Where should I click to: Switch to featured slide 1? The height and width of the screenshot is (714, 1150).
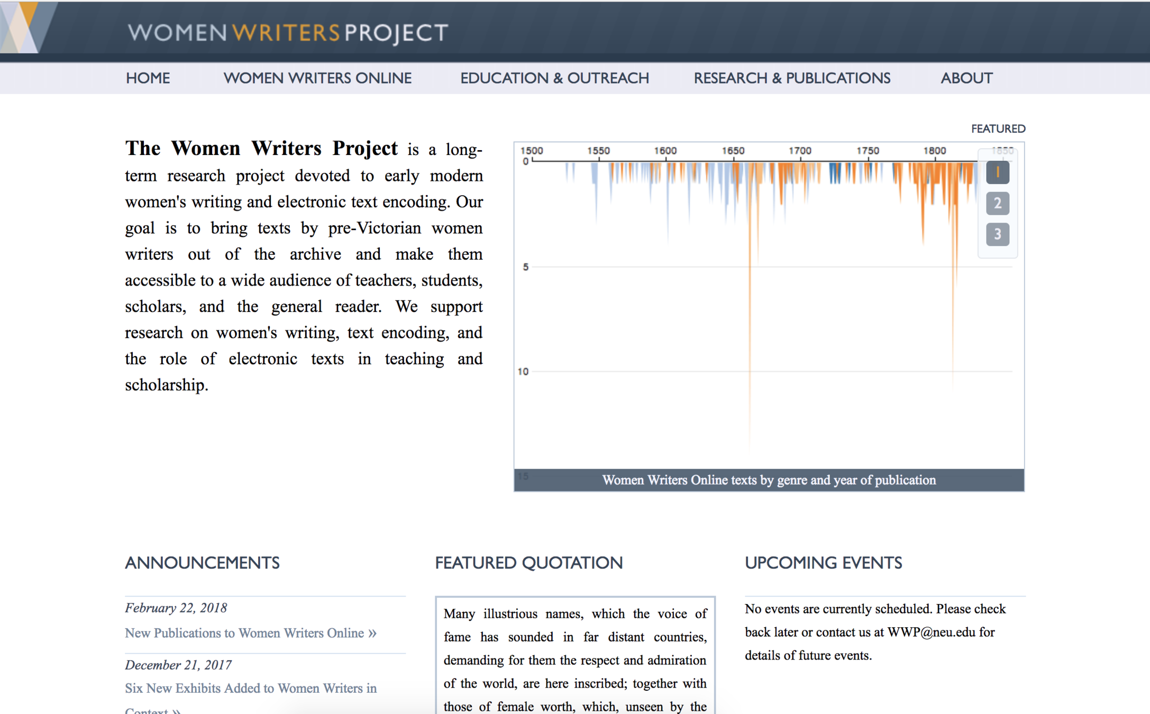coord(997,172)
